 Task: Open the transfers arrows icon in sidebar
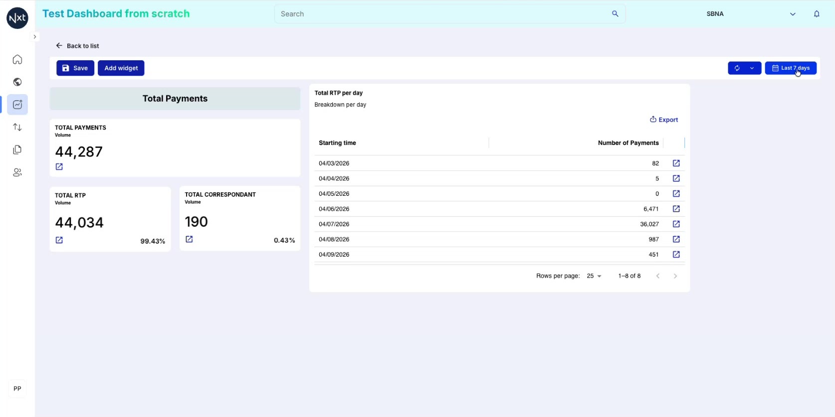pyautogui.click(x=17, y=127)
